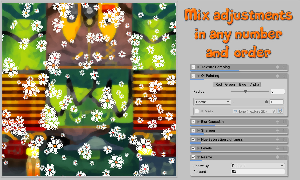Expand the Levels section

coord(199,148)
